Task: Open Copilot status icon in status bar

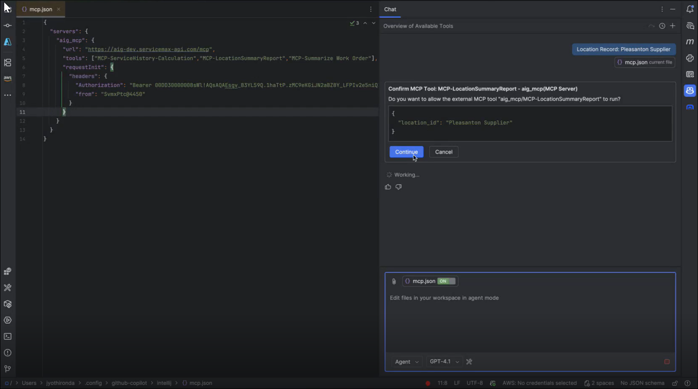Action: [493, 383]
